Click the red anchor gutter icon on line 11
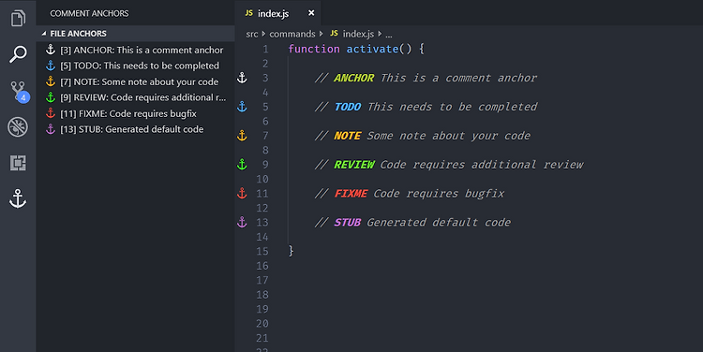This screenshot has height=352, width=703. [x=242, y=193]
